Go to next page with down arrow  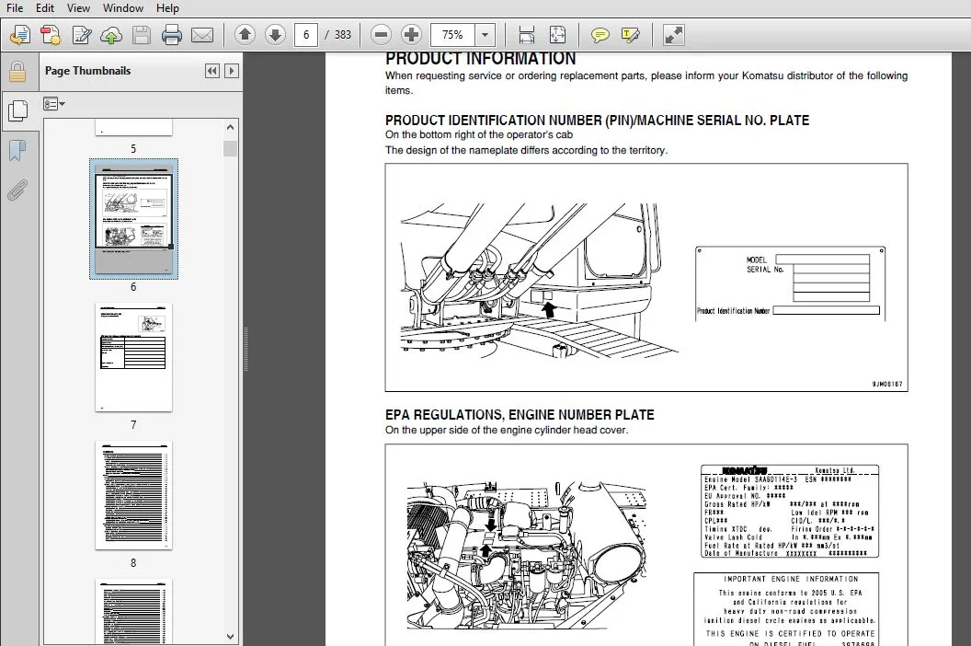pyautogui.click(x=275, y=35)
